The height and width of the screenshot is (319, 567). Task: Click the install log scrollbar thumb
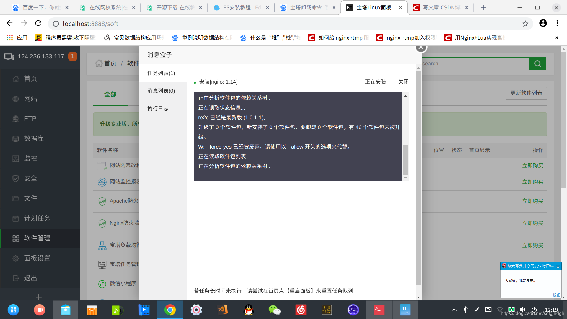click(x=405, y=159)
